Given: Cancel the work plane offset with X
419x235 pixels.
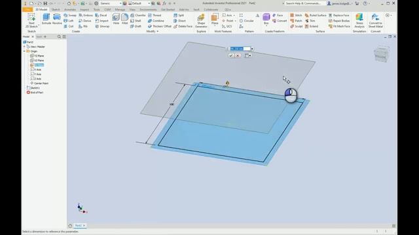Looking at the screenshot, I should (x=238, y=55).
